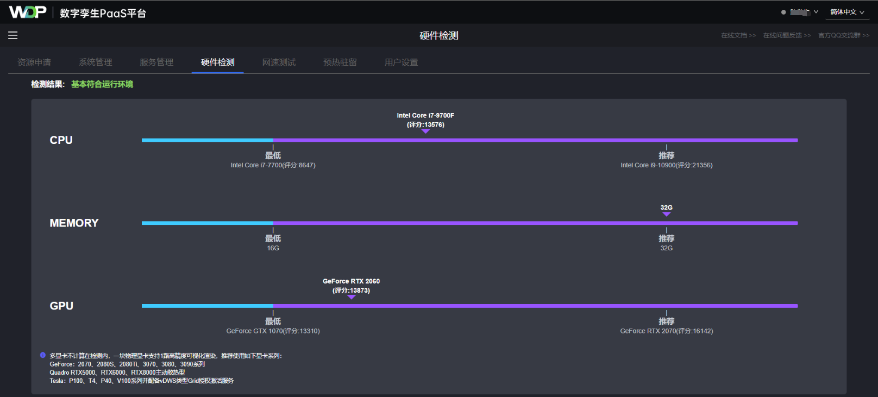878x397 pixels.
Task: Click the GPU row heading
Action: tap(61, 306)
